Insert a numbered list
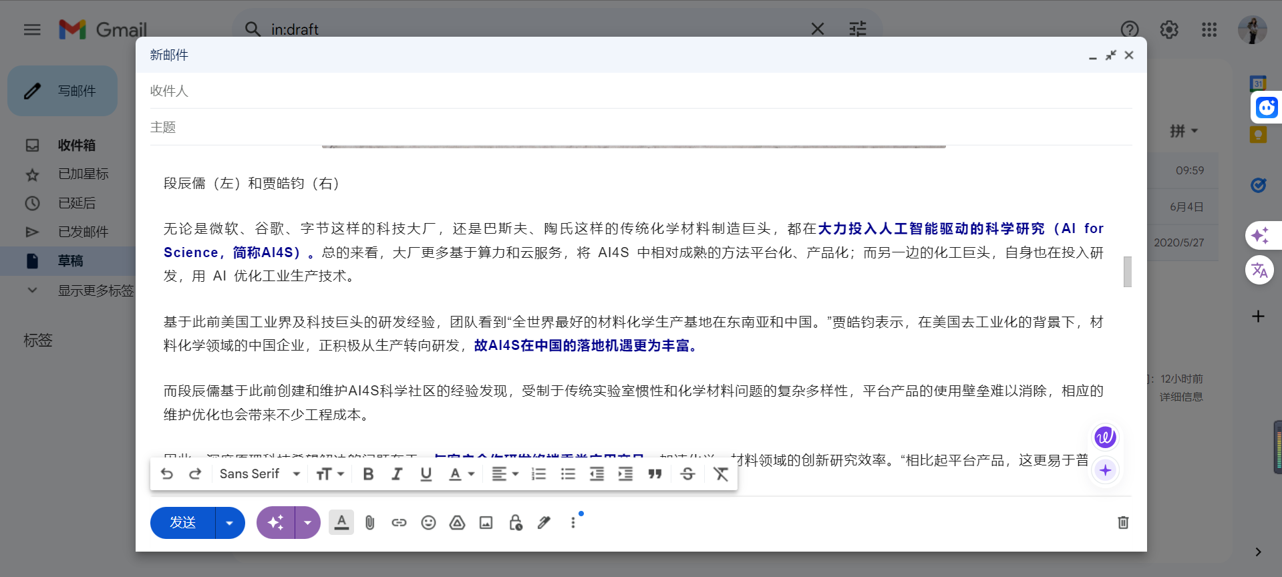Image resolution: width=1282 pixels, height=577 pixels. tap(538, 474)
